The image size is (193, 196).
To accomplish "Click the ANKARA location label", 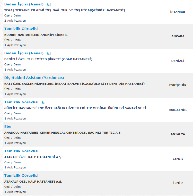I will [178, 36].
